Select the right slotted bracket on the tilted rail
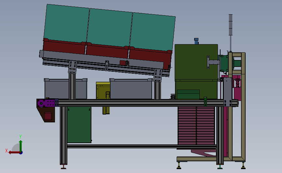 158,75
